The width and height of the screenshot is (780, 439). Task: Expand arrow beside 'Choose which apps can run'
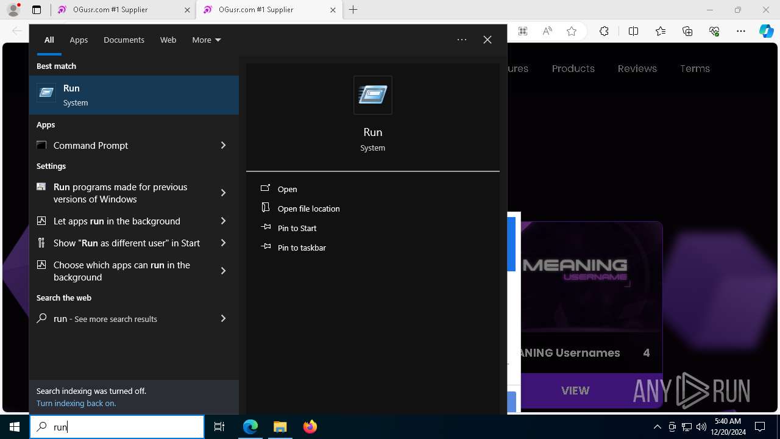tap(223, 271)
